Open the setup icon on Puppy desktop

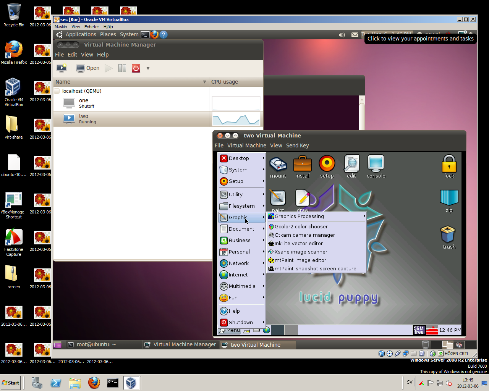click(x=327, y=166)
